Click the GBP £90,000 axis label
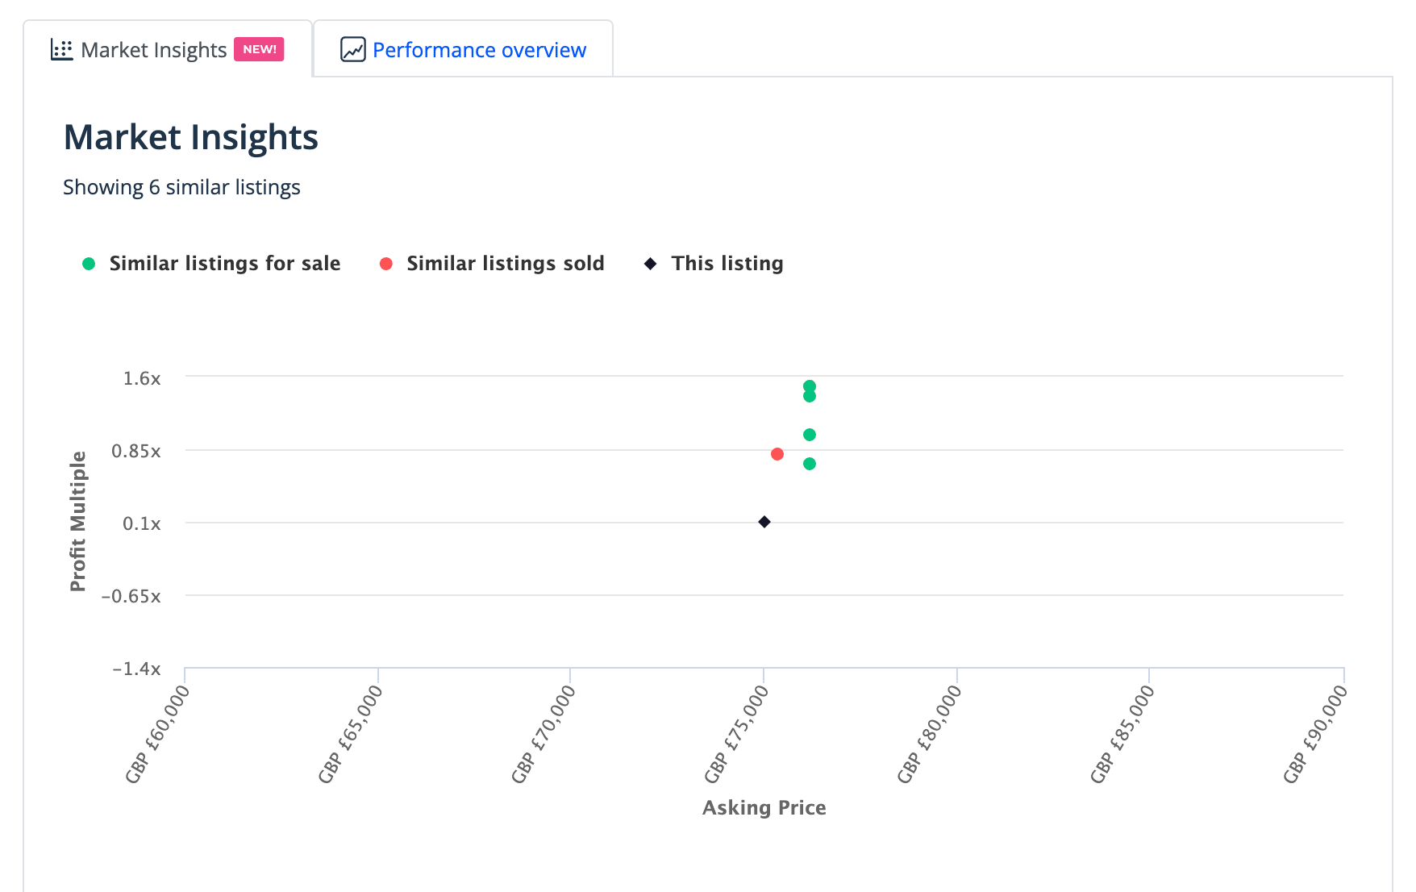The width and height of the screenshot is (1416, 892). coord(1315,735)
